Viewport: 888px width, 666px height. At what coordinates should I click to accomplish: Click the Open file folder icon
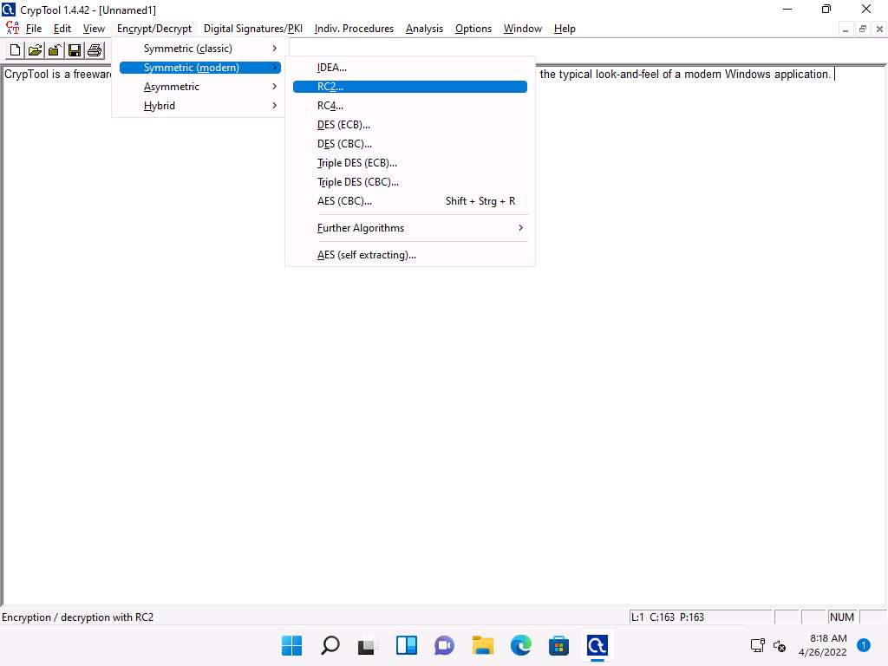tap(35, 50)
